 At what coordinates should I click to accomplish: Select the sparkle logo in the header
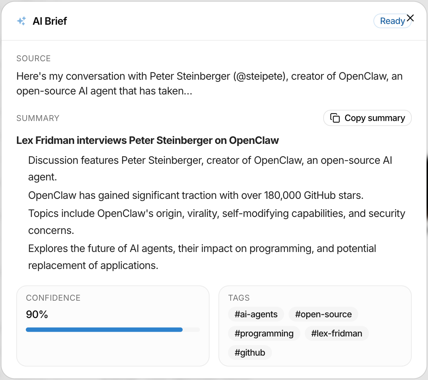tap(21, 21)
